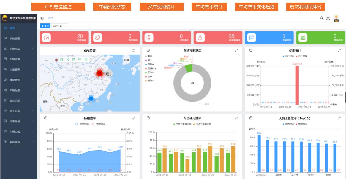The width and height of the screenshot is (346, 179).
Task: Select the blue cluster marker 3 on map
Action: click(91, 98)
